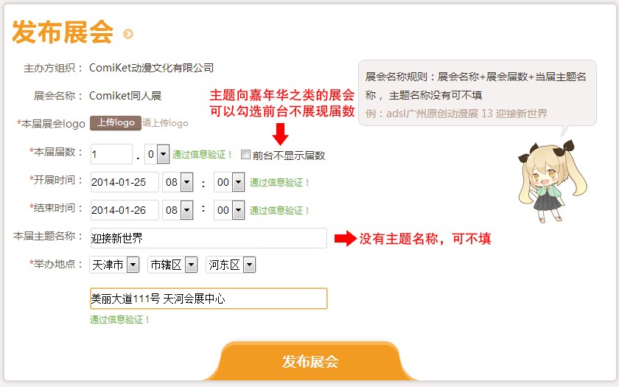Open the 开展时间 minute dropdown
The width and height of the screenshot is (619, 387).
coord(229,182)
